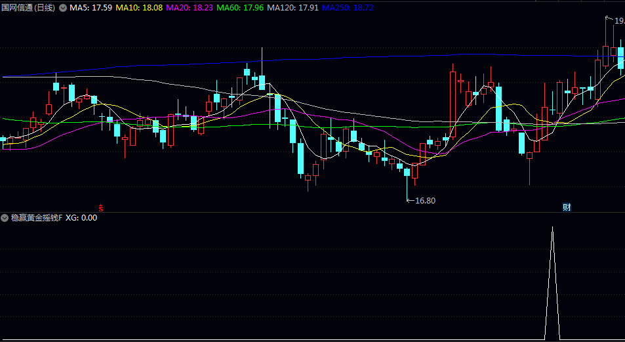Click the 国网信通 (日线) stock title
The width and height of the screenshot is (625, 342).
pyautogui.click(x=28, y=8)
